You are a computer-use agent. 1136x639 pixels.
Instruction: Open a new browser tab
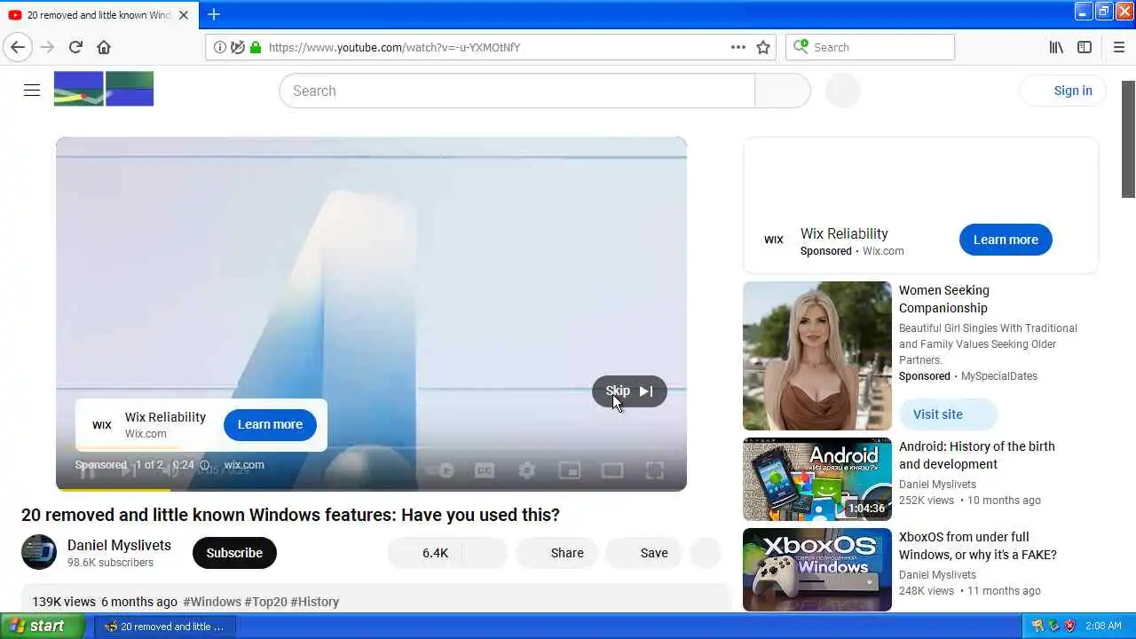click(x=214, y=14)
